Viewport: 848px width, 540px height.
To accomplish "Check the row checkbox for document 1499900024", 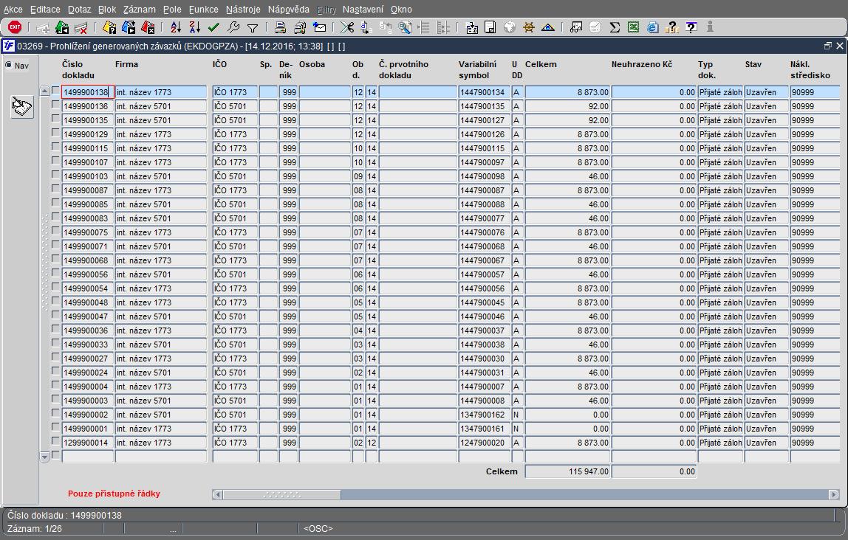I will click(55, 372).
